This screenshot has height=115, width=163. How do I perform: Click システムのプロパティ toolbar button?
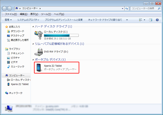[x=28, y=20]
